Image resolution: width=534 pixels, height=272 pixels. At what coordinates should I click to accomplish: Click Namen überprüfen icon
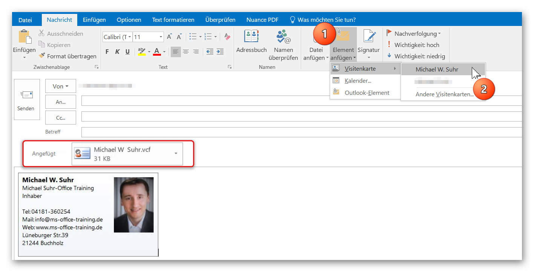(283, 37)
